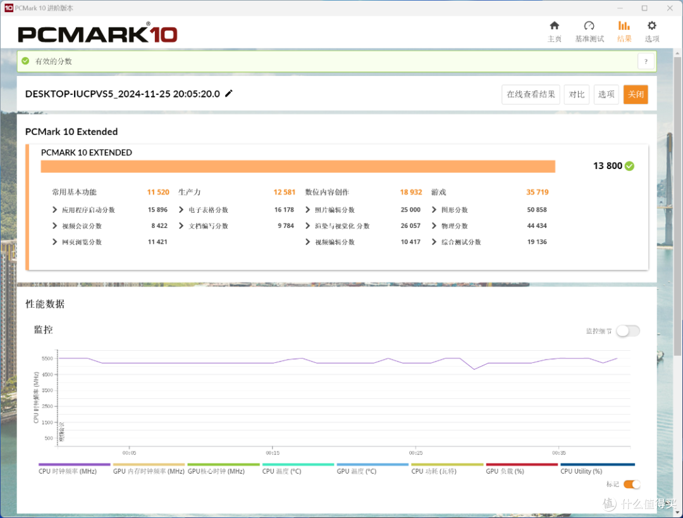Toggle the 监控细节 switch
683x518 pixels.
628,331
